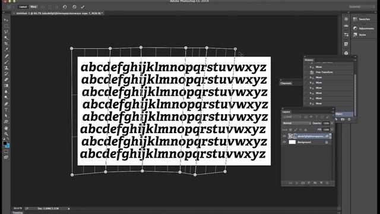Viewport: 380px width, 214px height.
Task: Select the Gradient tool
Action: point(7,86)
